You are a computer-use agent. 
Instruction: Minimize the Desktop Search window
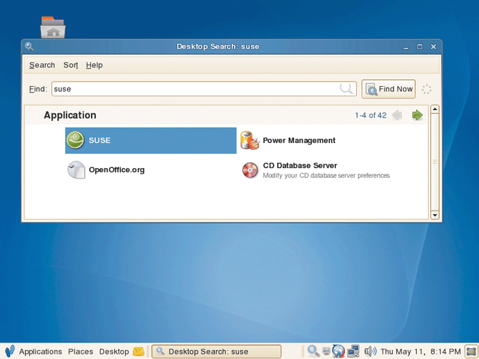406,47
